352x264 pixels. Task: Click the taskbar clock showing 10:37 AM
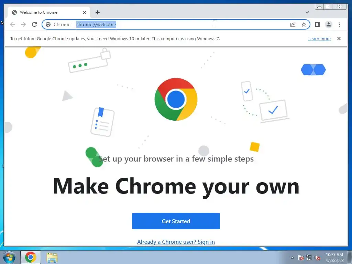(334, 257)
